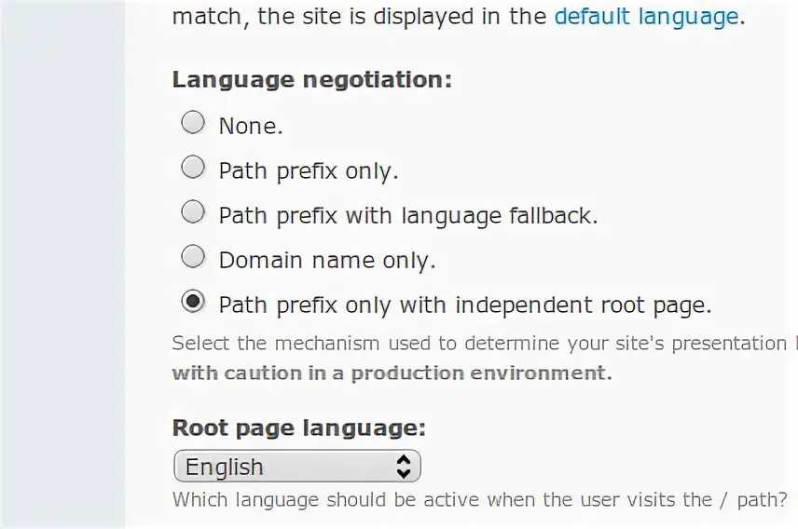The width and height of the screenshot is (798, 529).
Task: Click the selected 'independent root page' radio button
Action: 193,302
